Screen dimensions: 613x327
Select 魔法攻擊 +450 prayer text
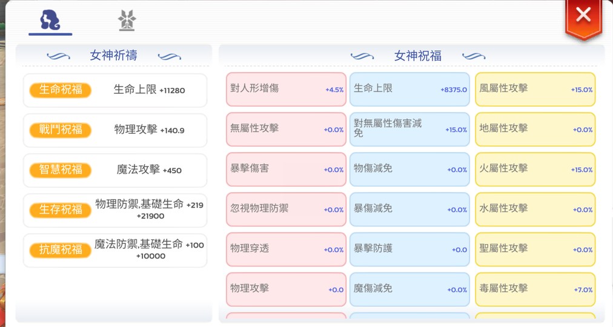point(150,170)
